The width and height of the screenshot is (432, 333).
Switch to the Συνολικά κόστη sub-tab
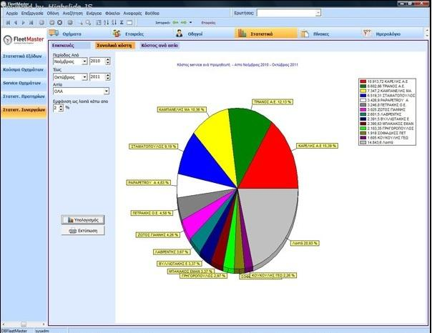[114, 46]
